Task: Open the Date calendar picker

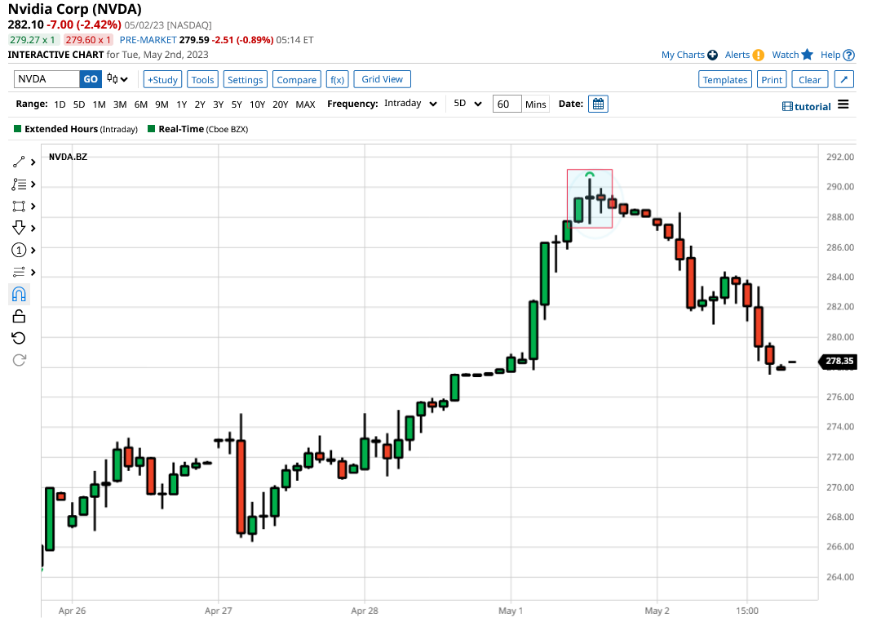Action: pos(598,104)
